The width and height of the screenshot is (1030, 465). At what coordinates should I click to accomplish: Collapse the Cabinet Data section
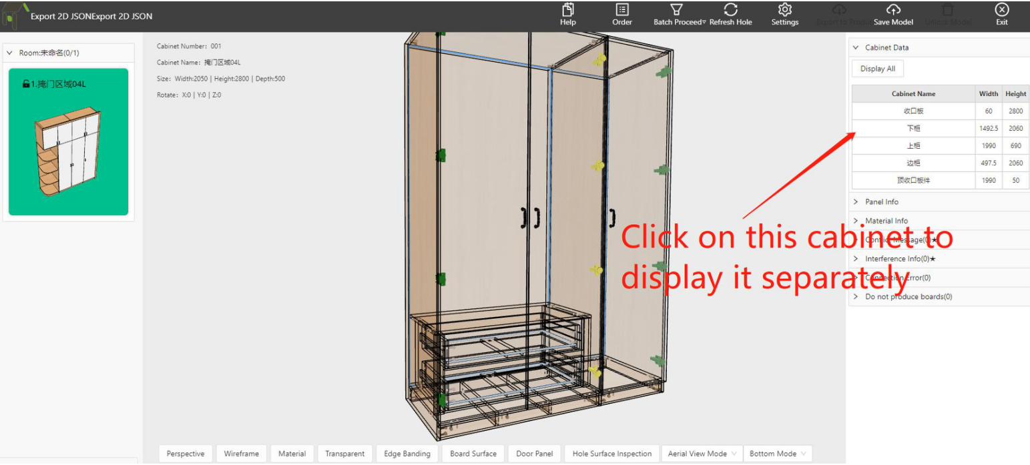pyautogui.click(x=856, y=47)
